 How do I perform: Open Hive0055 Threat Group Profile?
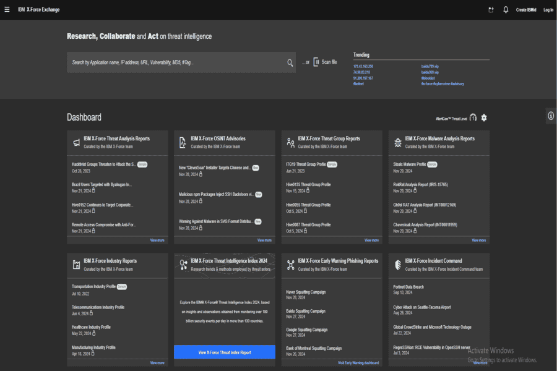(308, 205)
